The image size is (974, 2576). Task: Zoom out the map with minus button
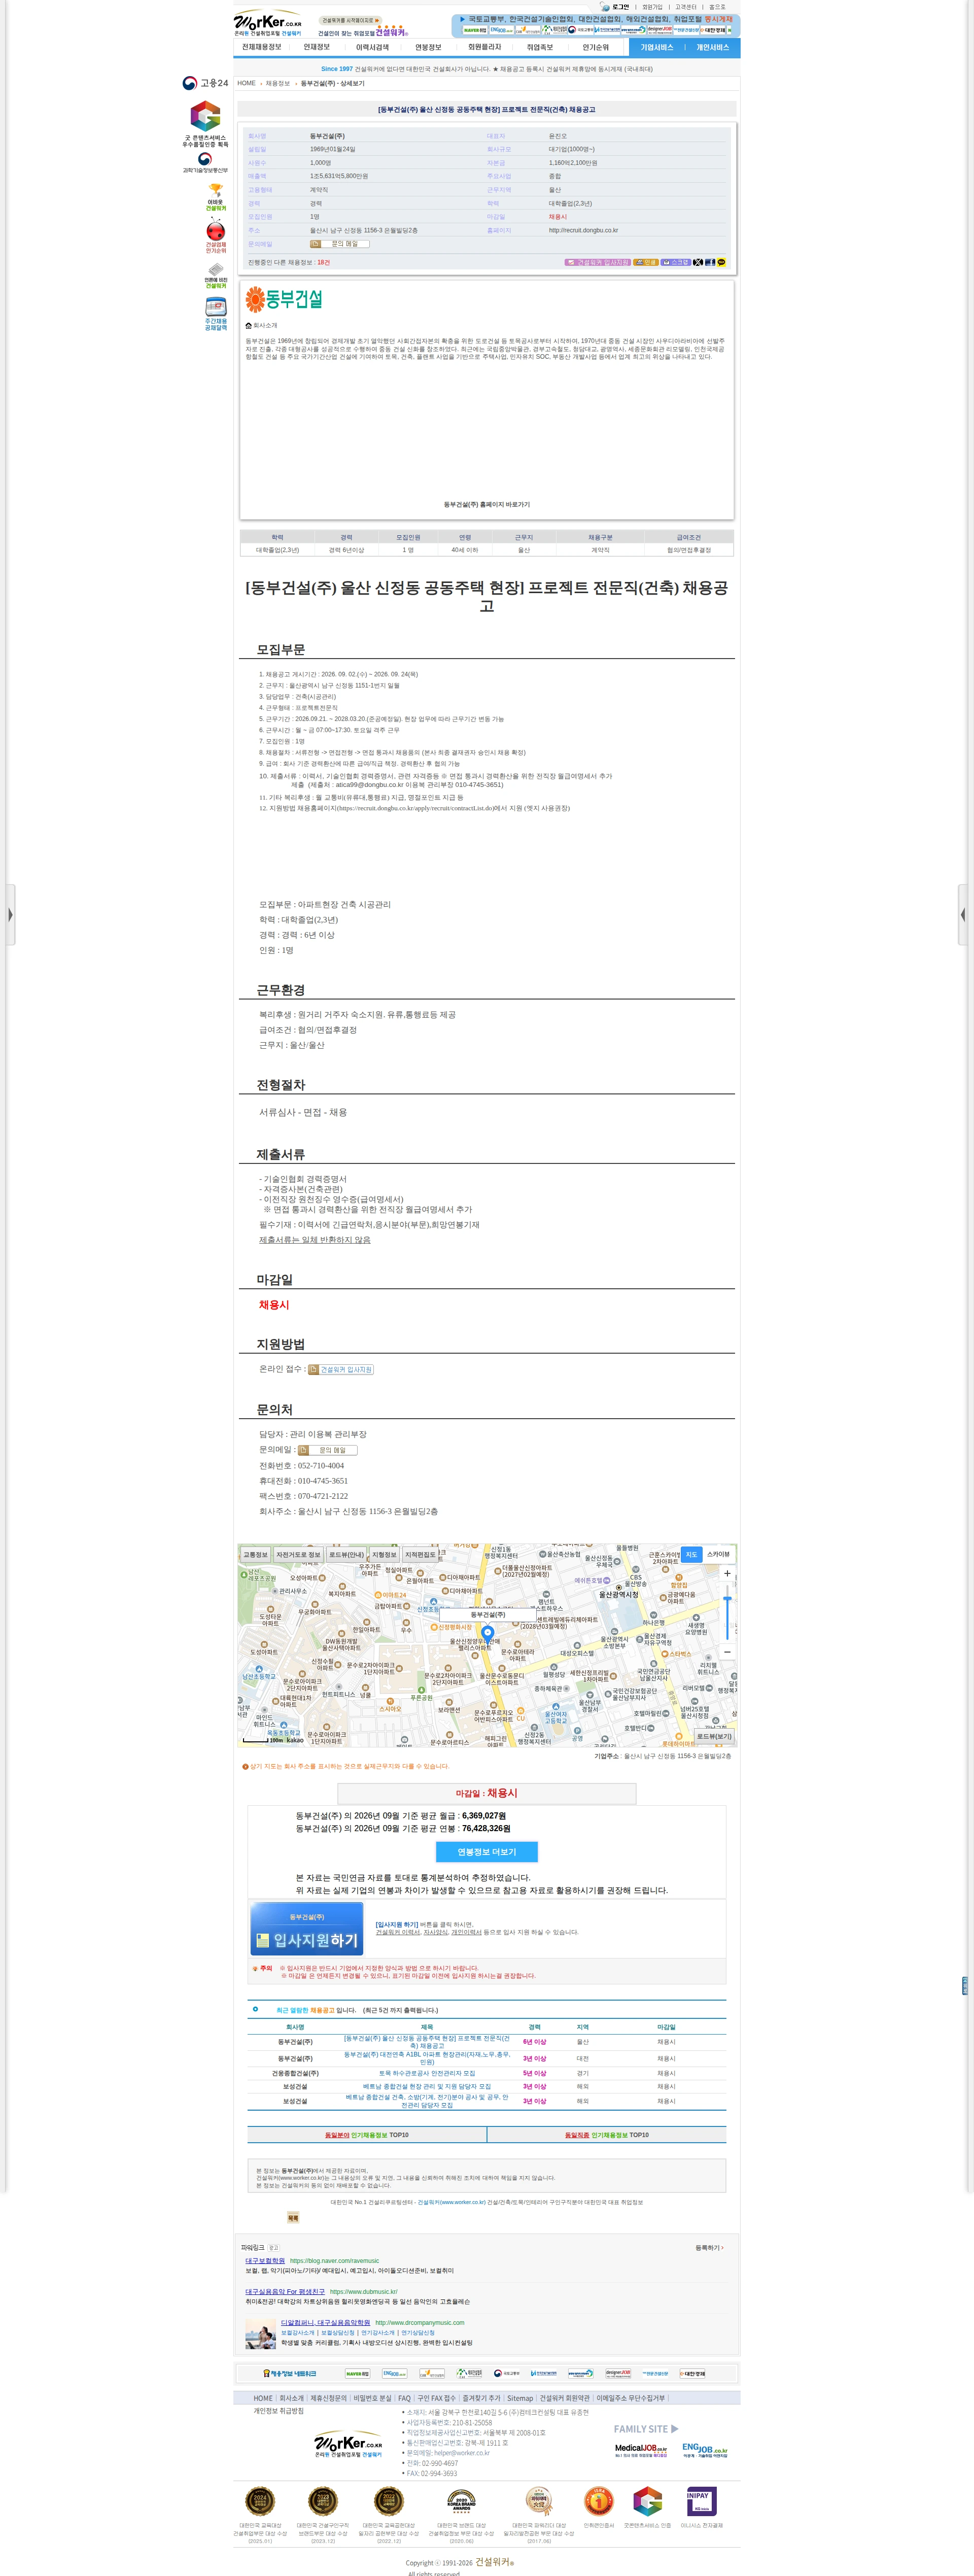point(727,1652)
